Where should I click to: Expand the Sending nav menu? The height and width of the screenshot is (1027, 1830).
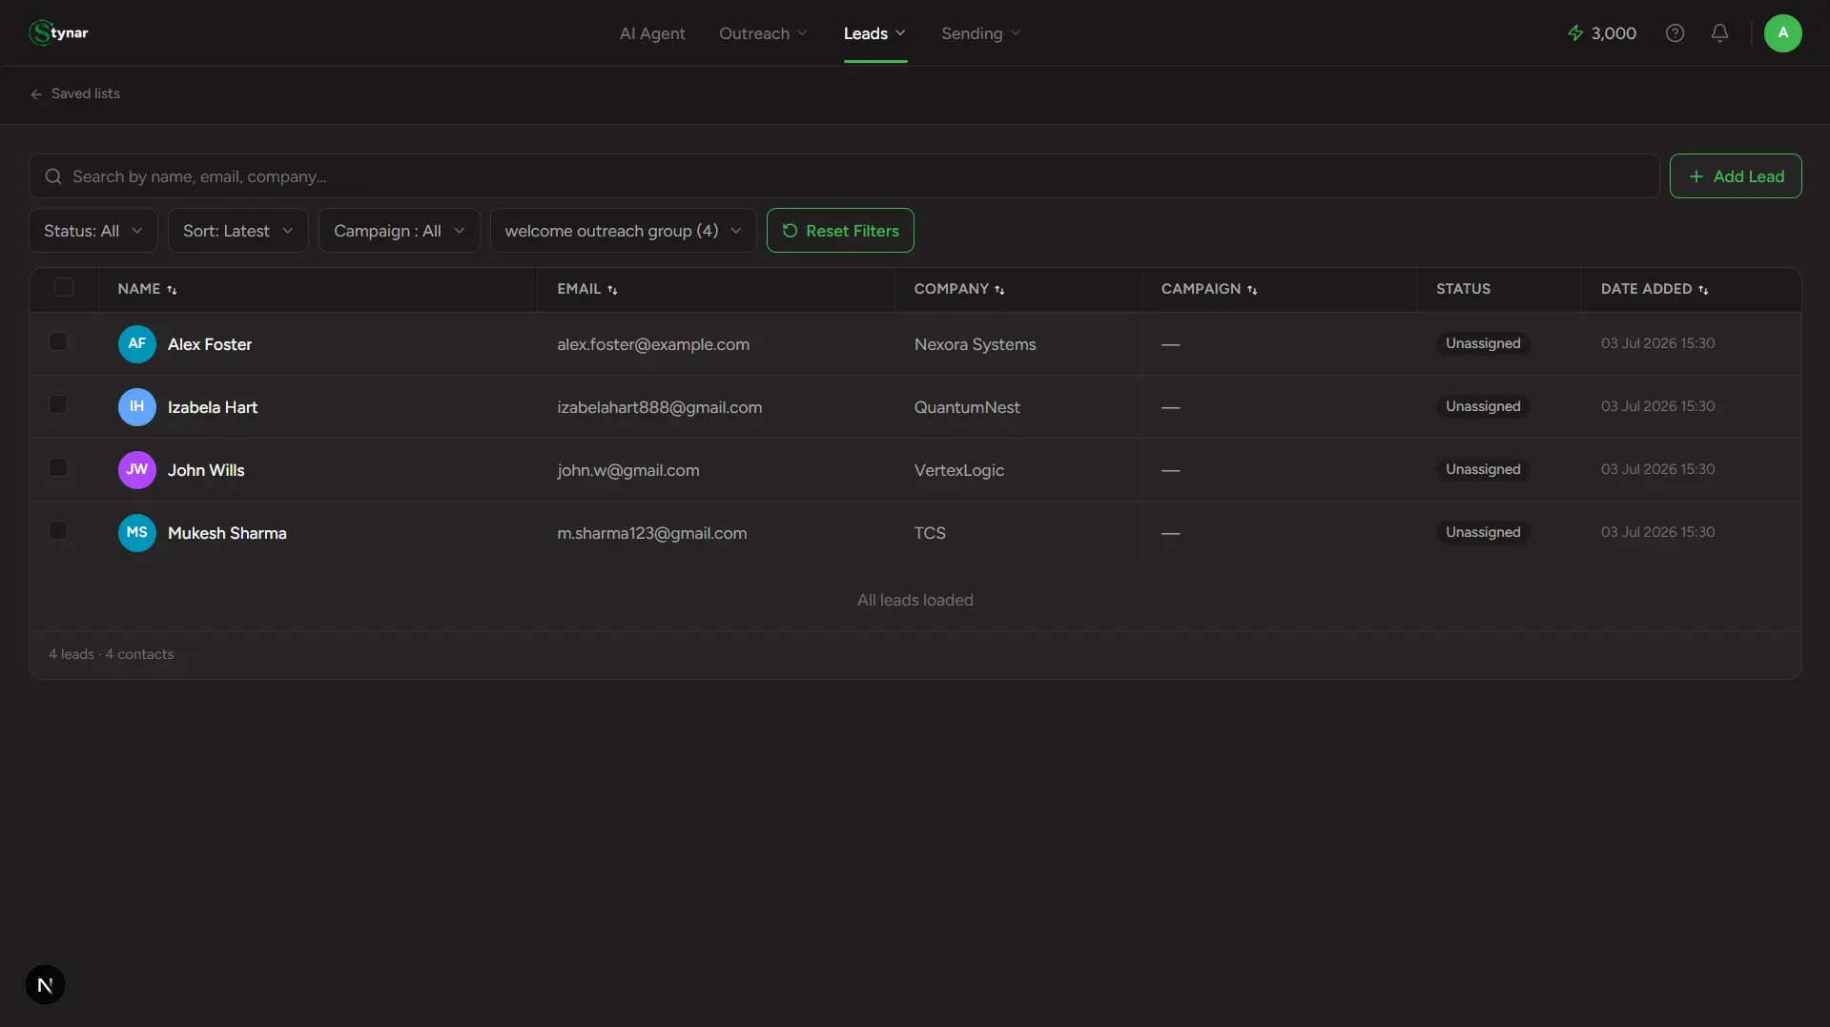pos(981,33)
